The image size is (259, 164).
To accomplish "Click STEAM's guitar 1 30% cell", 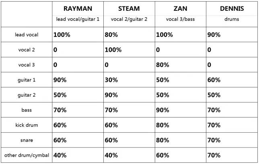I will pyautogui.click(x=111, y=80).
